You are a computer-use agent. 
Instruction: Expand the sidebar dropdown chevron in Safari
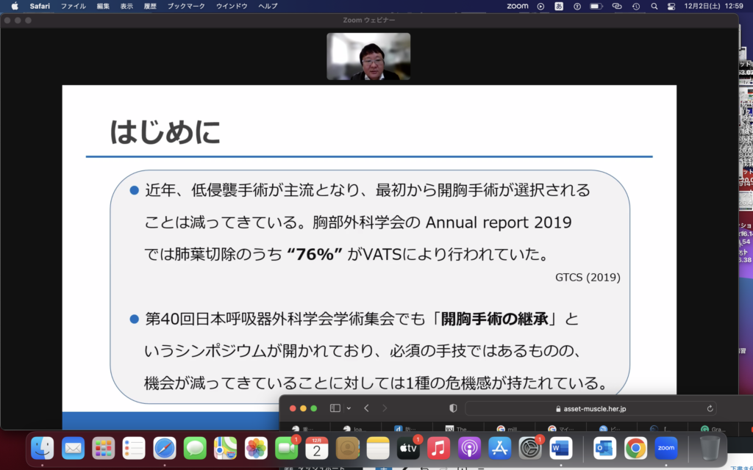[x=349, y=408]
